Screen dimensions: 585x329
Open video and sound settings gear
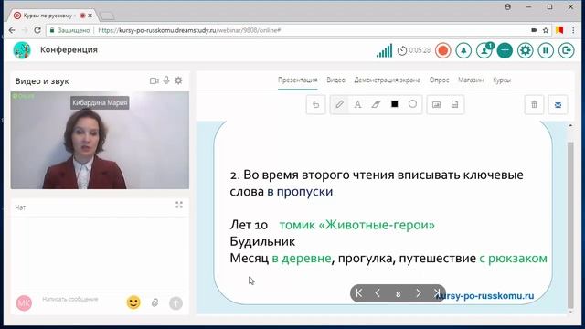179,80
